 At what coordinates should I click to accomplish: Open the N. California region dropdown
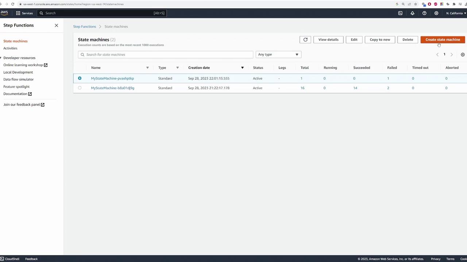(x=456, y=13)
